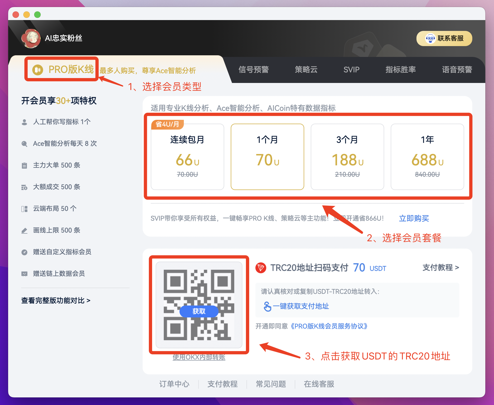The width and height of the screenshot is (494, 405).
Task: Select the 1个月 70U plan
Action: [x=267, y=157]
